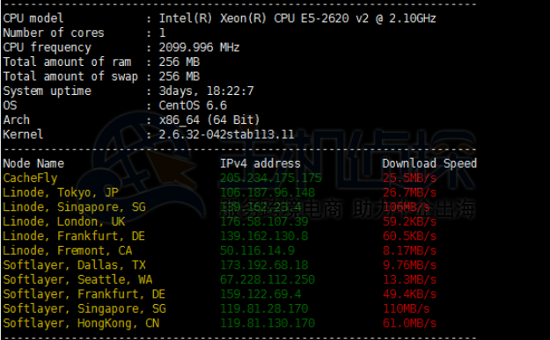Click the System uptime value
Image resolution: width=550 pixels, height=340 pixels.
click(x=206, y=91)
